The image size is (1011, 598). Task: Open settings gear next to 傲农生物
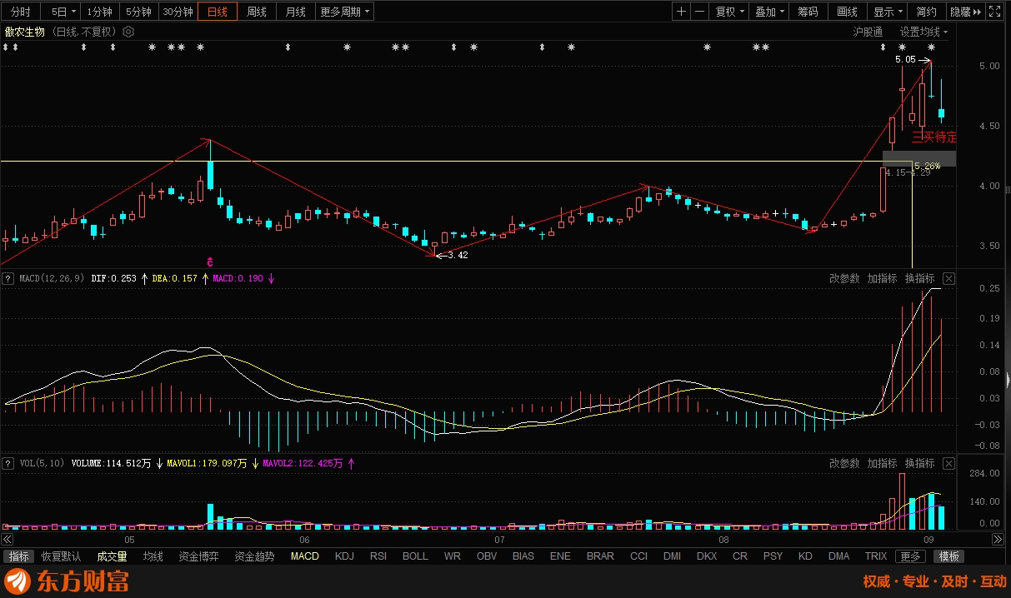point(128,32)
